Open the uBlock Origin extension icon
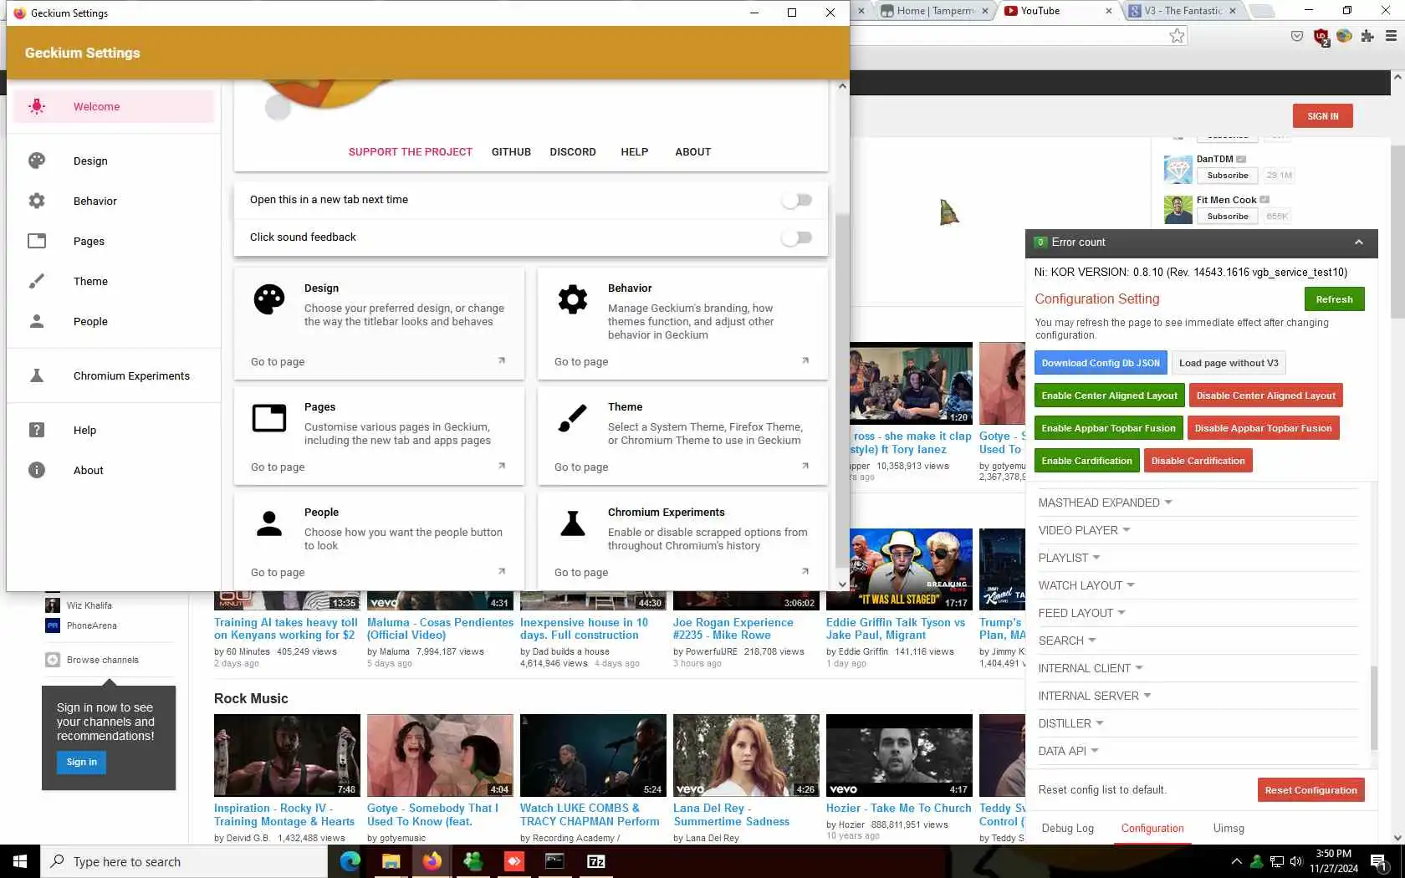 [x=1321, y=37]
